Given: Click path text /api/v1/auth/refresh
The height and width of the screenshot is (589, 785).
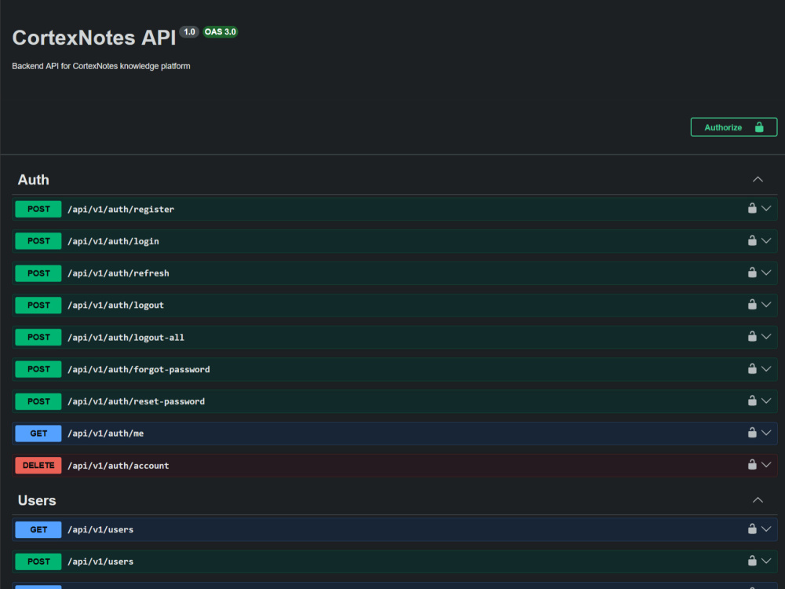Looking at the screenshot, I should pyautogui.click(x=119, y=273).
